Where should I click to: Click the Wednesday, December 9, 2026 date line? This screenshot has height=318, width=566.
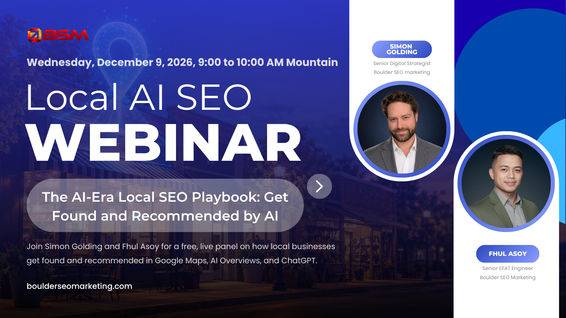point(182,62)
